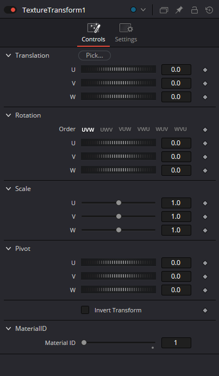Add keyframe for Pivot V
The height and width of the screenshot is (376, 219).
coord(205,277)
